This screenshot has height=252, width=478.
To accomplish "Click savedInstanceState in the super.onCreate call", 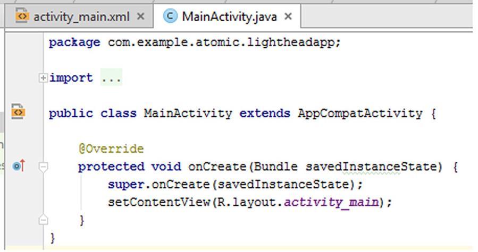I will click(x=283, y=185).
